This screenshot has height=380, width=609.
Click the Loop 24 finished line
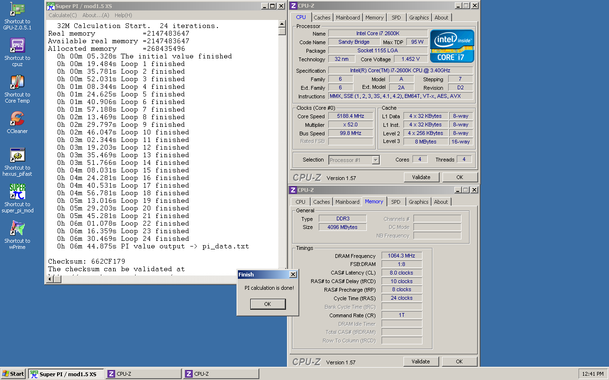tap(123, 239)
